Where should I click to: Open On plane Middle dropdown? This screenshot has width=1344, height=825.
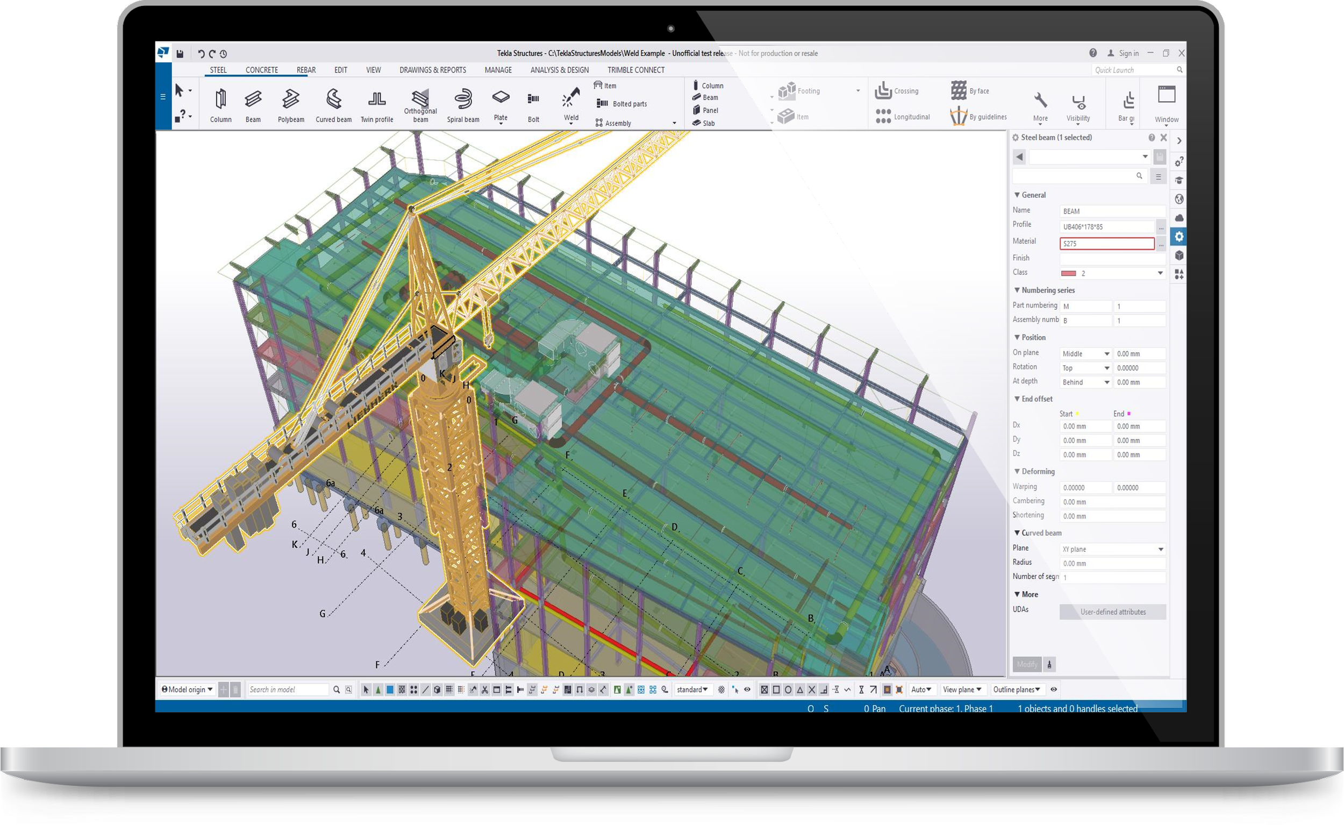pyautogui.click(x=1106, y=353)
